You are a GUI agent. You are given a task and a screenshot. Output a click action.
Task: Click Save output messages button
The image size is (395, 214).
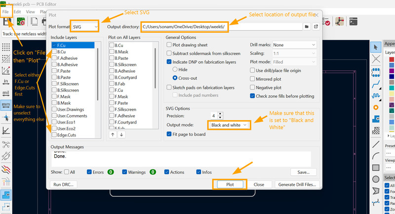tap(303, 172)
